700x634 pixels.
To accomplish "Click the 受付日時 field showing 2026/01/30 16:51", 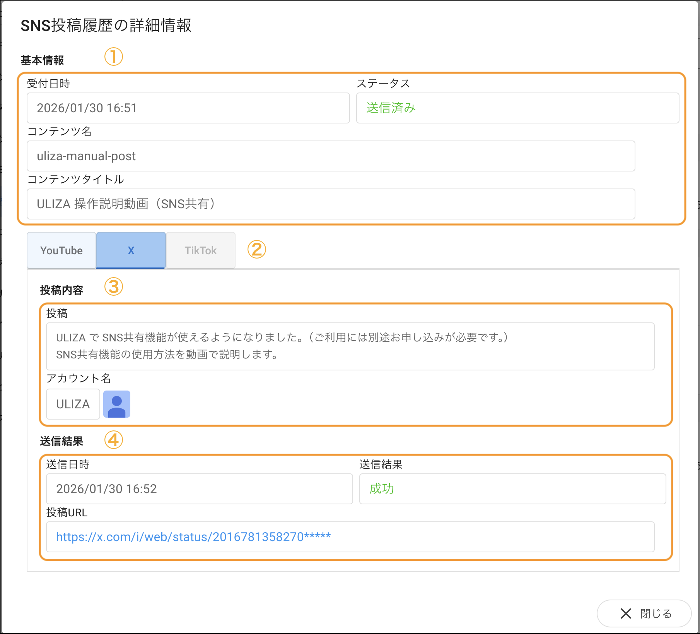I will pyautogui.click(x=188, y=108).
